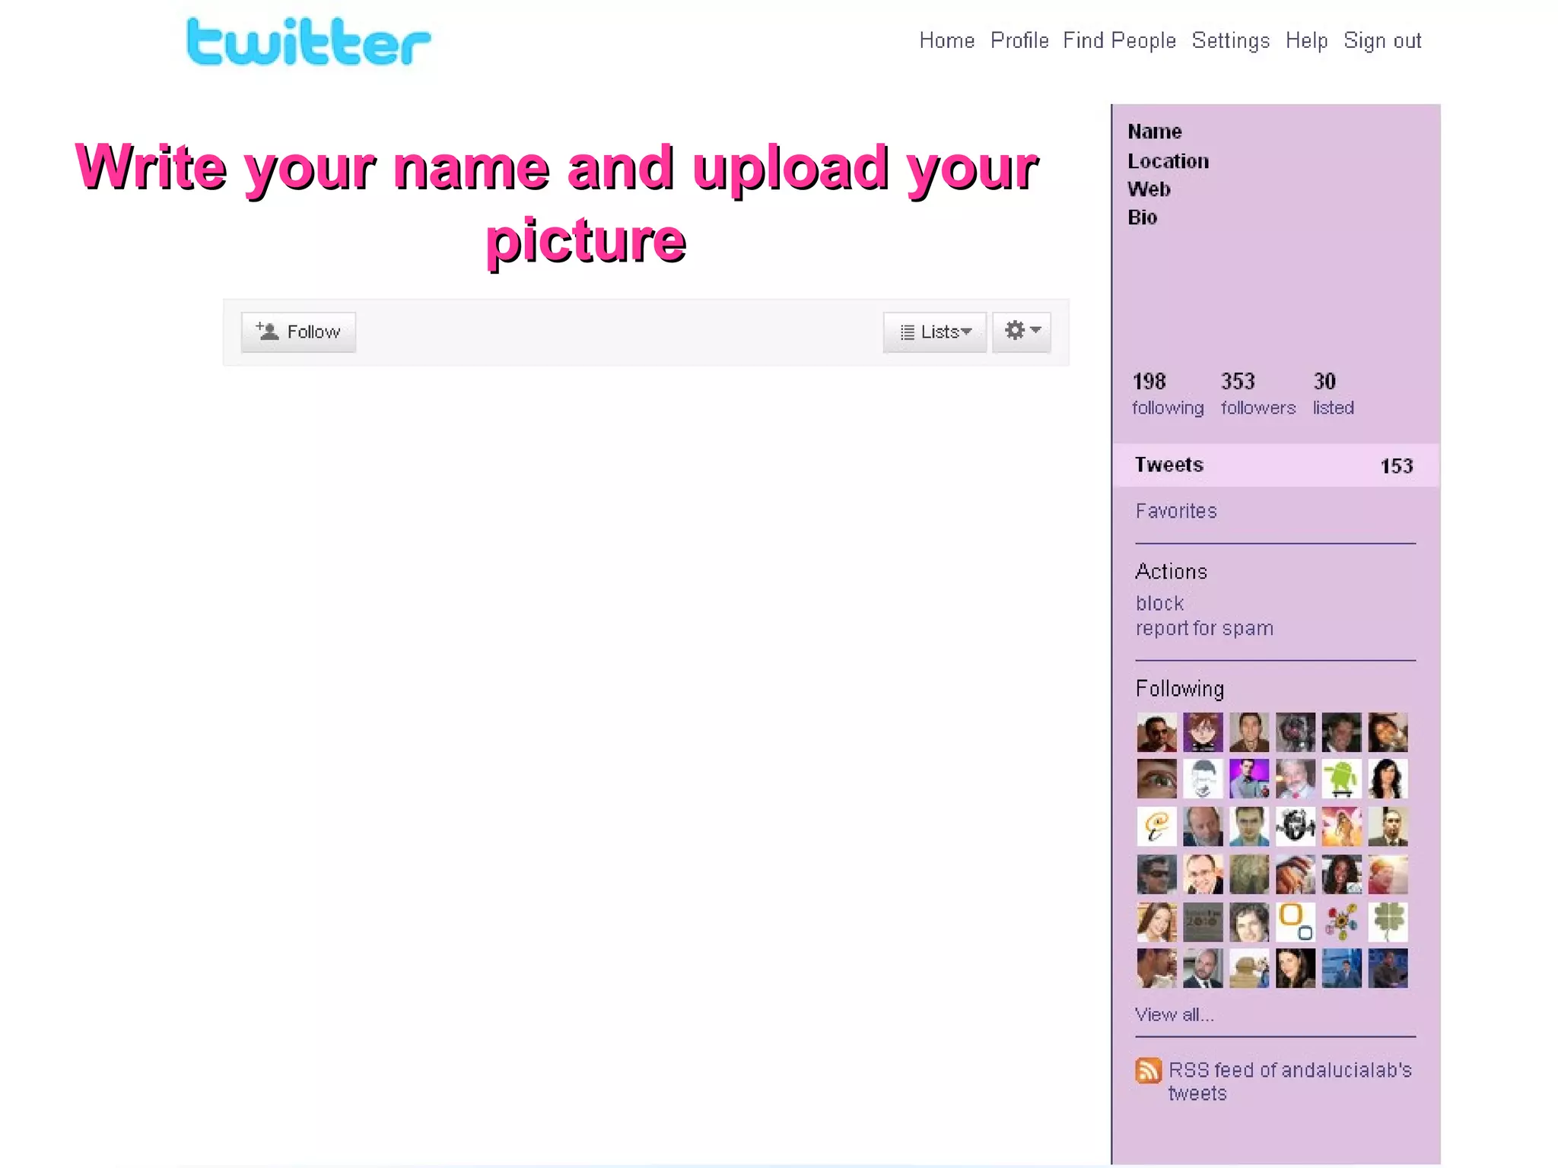
Task: Select the Tweets tab in the sidebar
Action: pyautogui.click(x=1276, y=465)
